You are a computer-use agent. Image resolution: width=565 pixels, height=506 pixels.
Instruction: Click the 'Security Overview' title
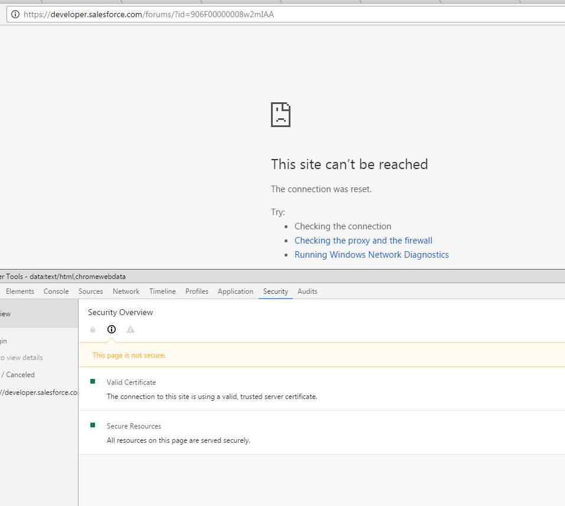coord(120,312)
